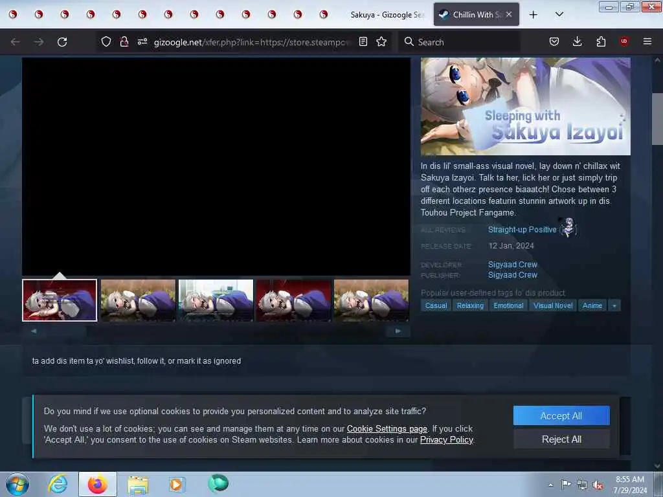This screenshot has width=663, height=497.
Task: Switch to Sakuya - Gizoogle Search tab
Action: click(387, 15)
